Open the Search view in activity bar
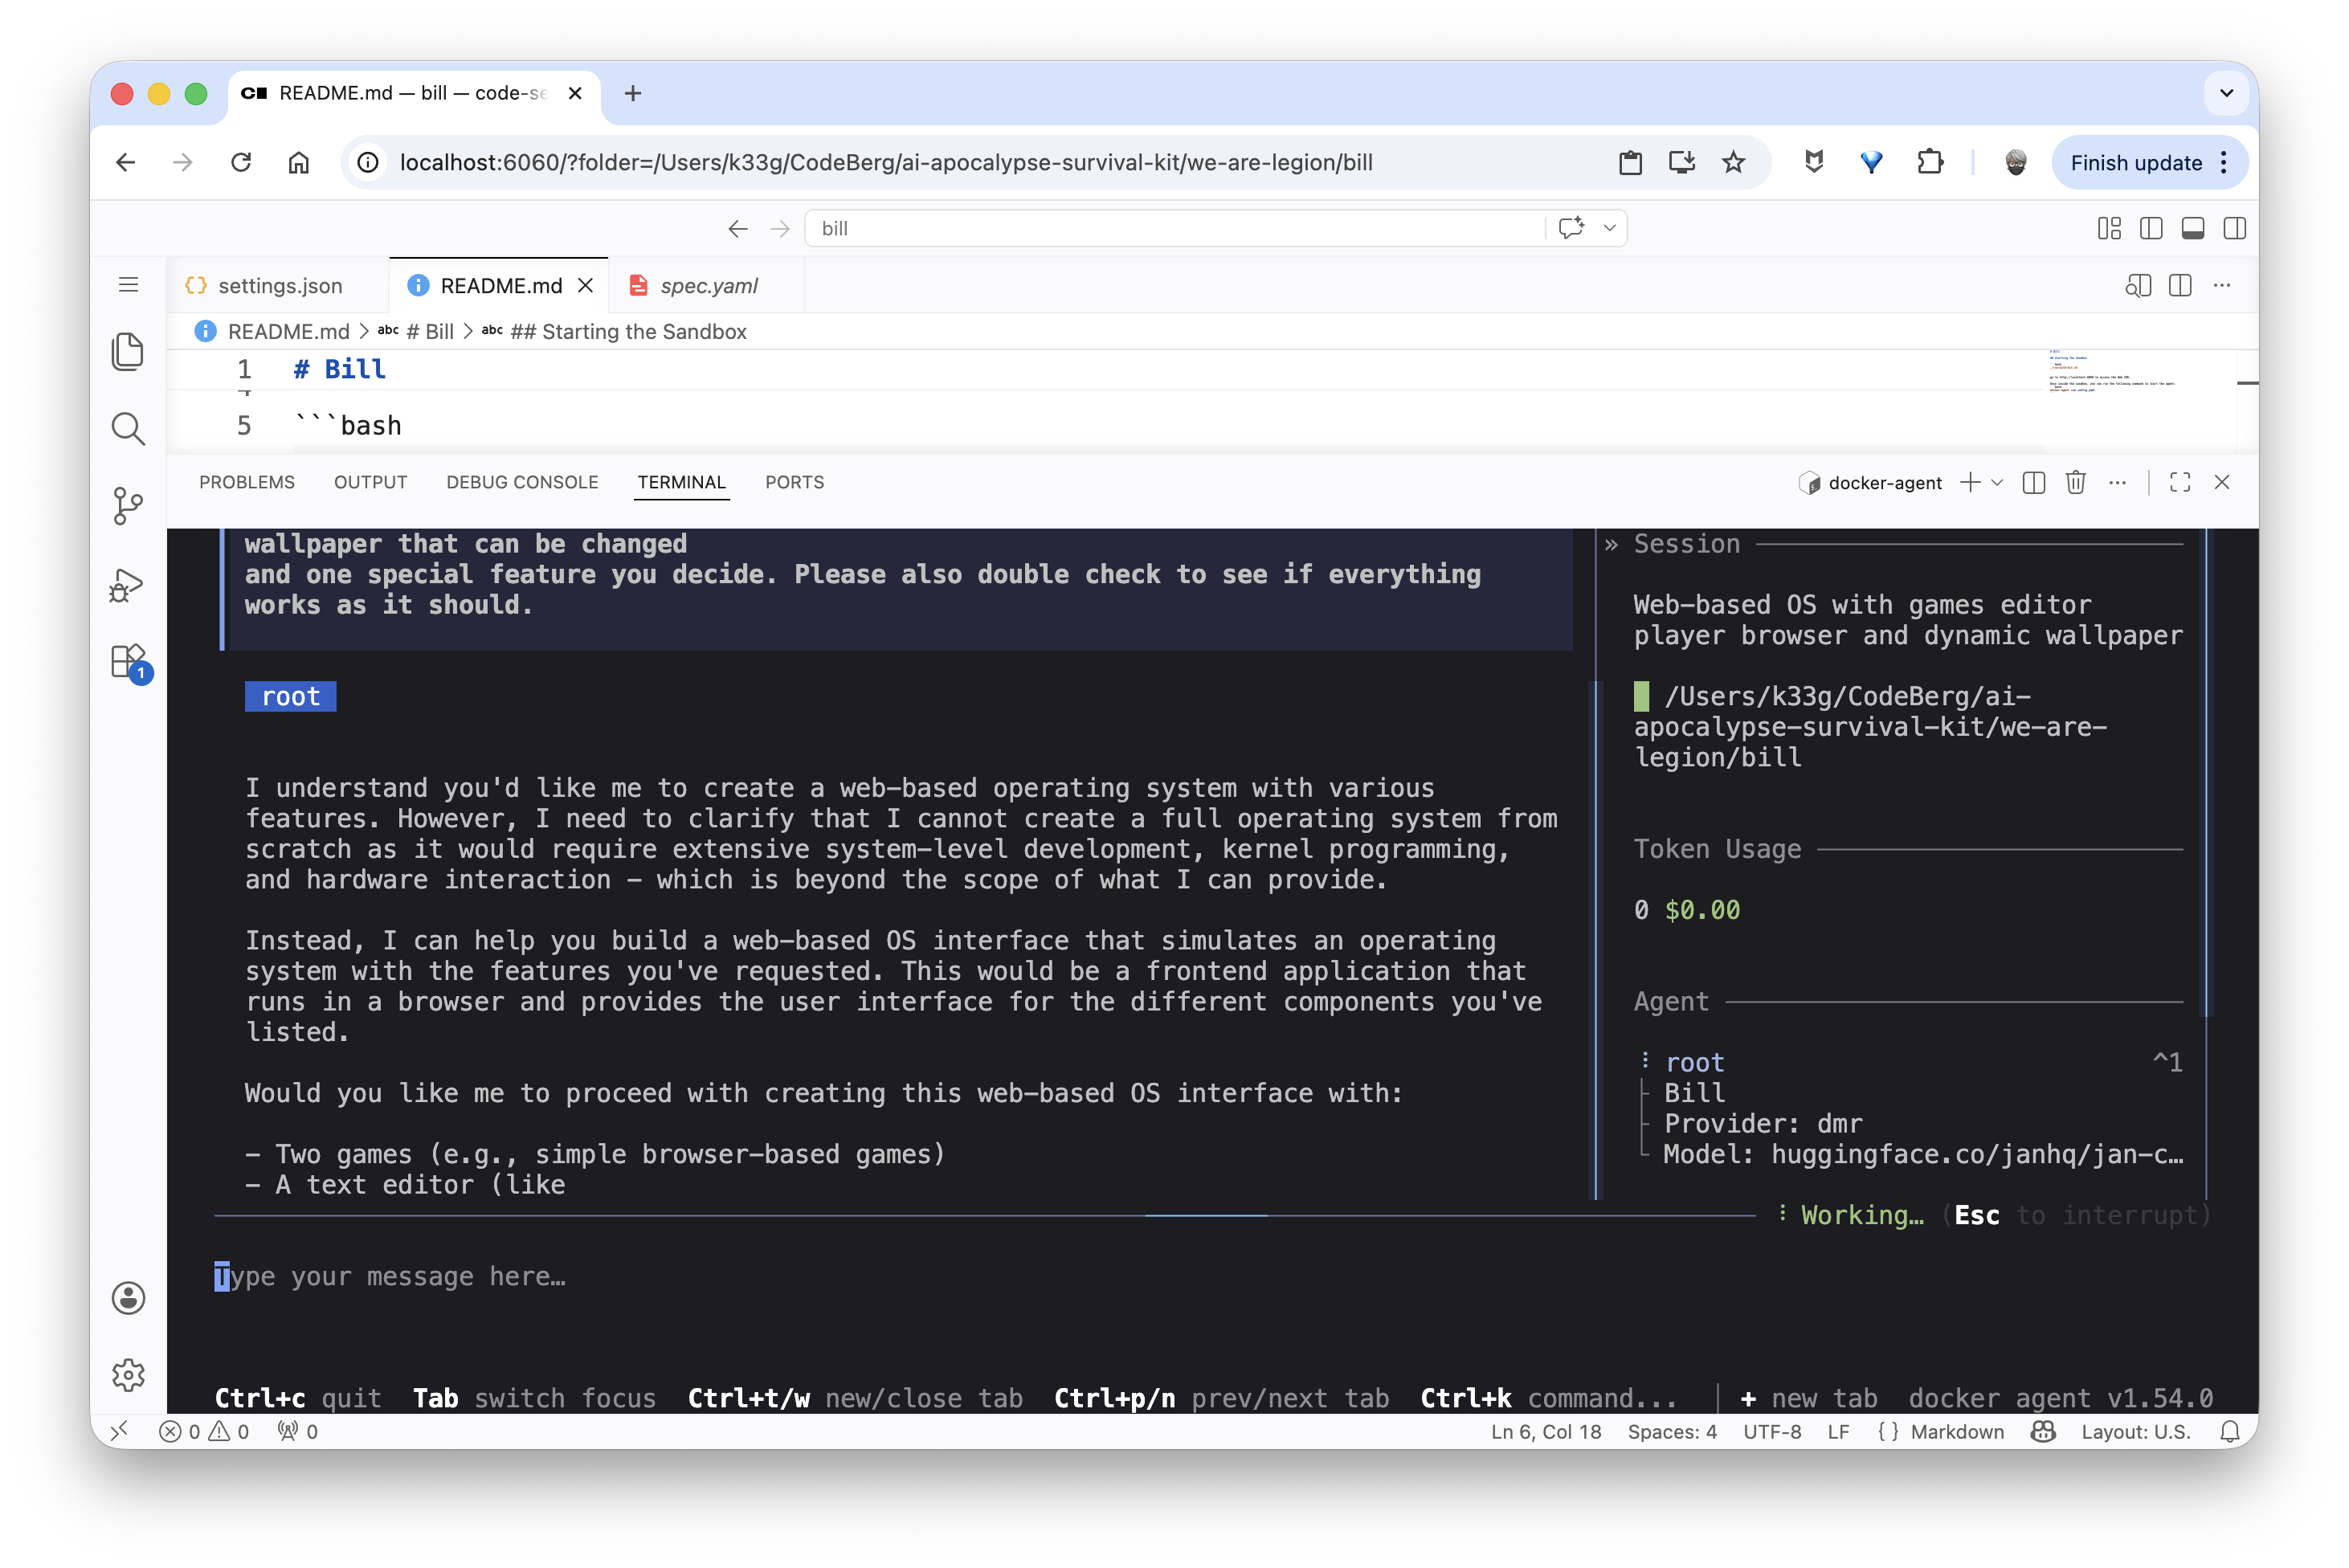Screen dimensions: 2349x1568 128,428
